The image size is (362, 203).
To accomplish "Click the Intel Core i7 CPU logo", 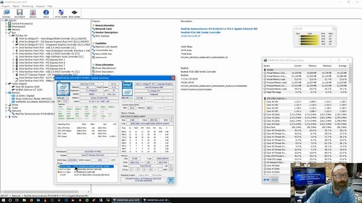I will [63, 89].
